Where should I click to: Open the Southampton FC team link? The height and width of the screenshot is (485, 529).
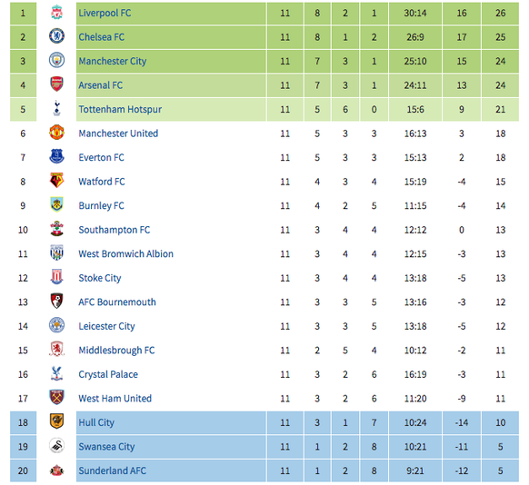[114, 230]
